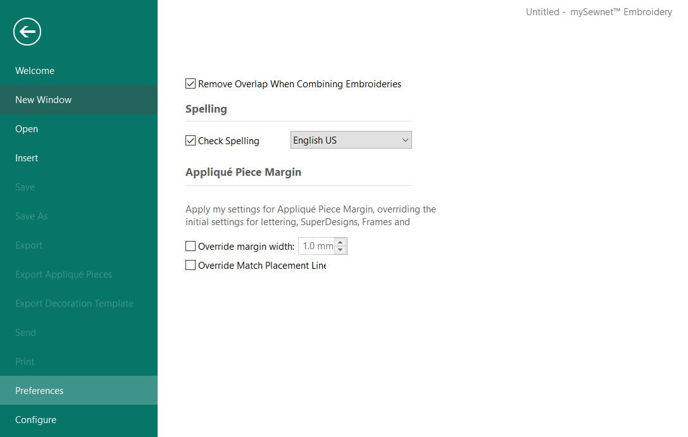The width and height of the screenshot is (688, 437).
Task: Click the Save item in sidebar
Action: click(x=25, y=187)
